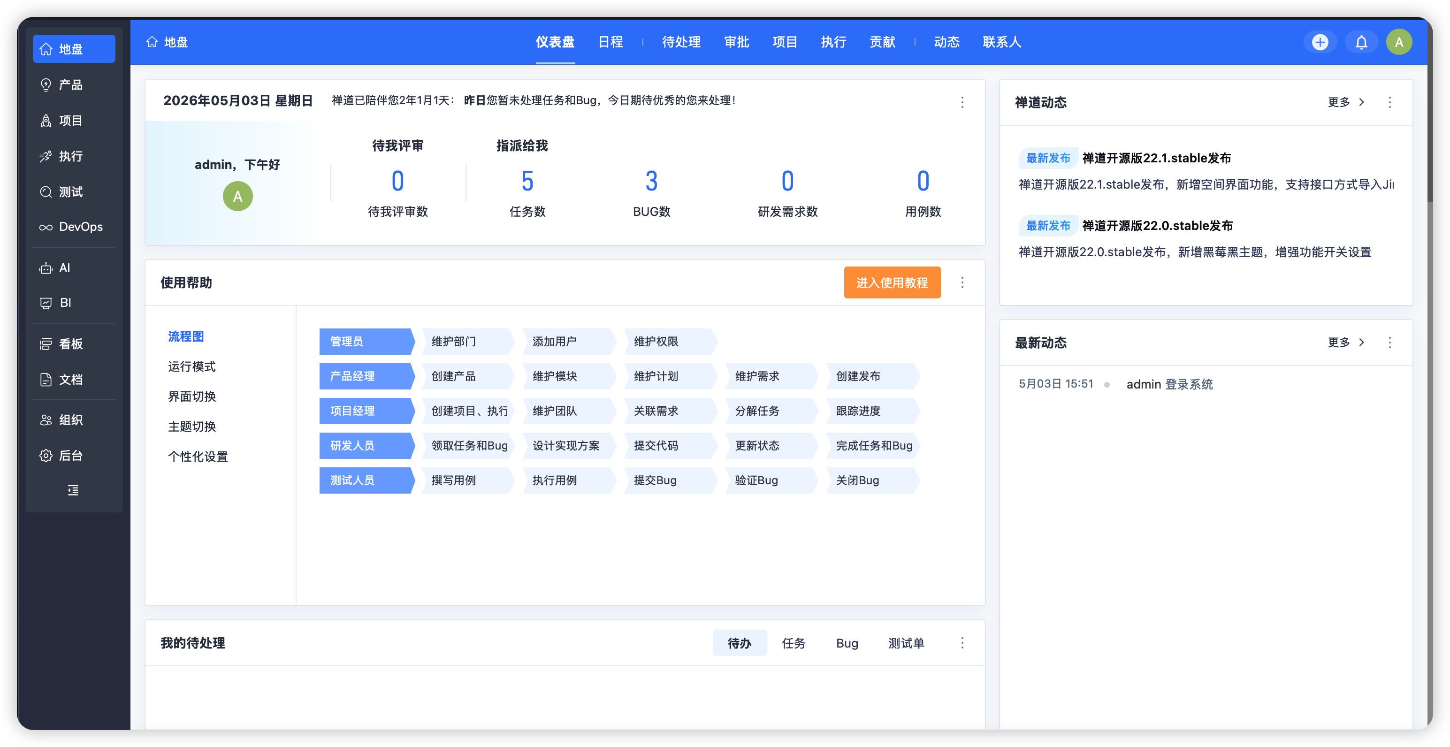Open the user avatar menu in header
Viewport: 1450px width, 747px height.
click(1399, 42)
